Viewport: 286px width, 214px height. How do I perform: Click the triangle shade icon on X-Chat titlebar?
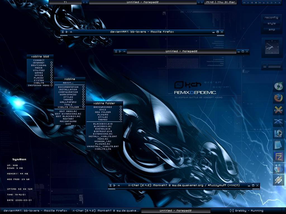[x=119, y=185]
